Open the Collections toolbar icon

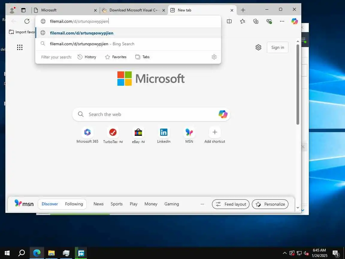(x=256, y=21)
